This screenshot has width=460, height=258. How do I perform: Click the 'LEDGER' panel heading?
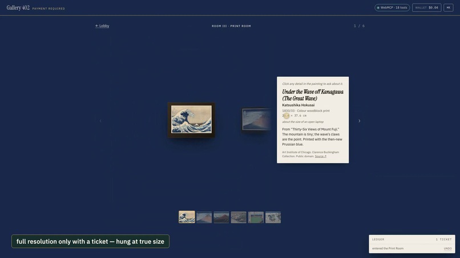pos(378,240)
